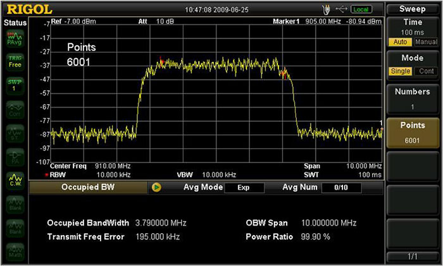The height and width of the screenshot is (266, 443).
Task: Set sweep time to Auto
Action: tap(399, 42)
